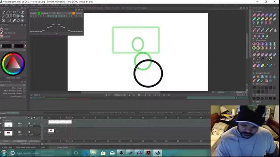Pick the first black Dark Smokes and Clouds preset
The image size is (280, 157).
click(x=254, y=99)
